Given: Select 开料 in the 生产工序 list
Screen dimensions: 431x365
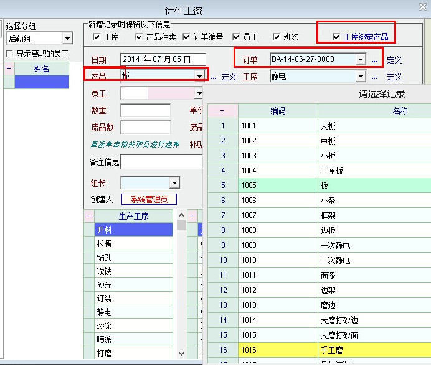Looking at the screenshot, I should pos(133,229).
